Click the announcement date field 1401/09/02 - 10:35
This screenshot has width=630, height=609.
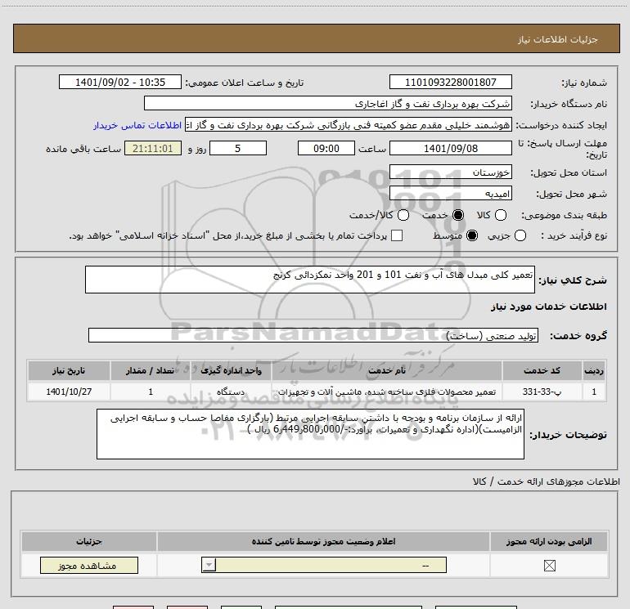pos(120,82)
